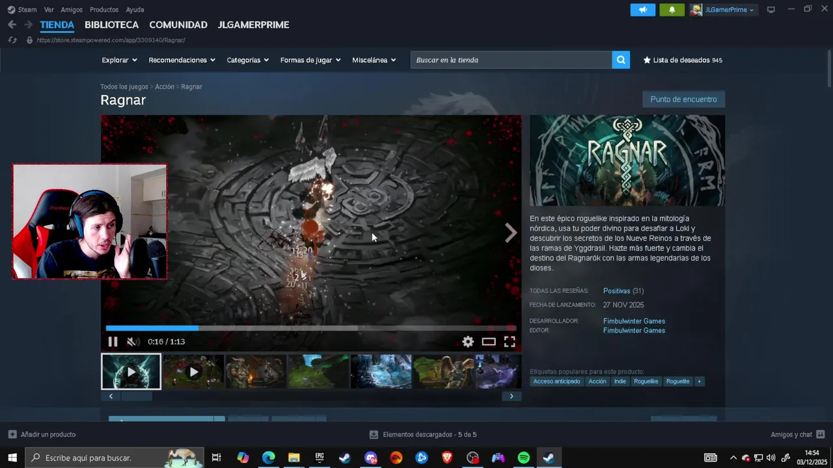
Task: Go to next media with right chevron
Action: pos(511,233)
